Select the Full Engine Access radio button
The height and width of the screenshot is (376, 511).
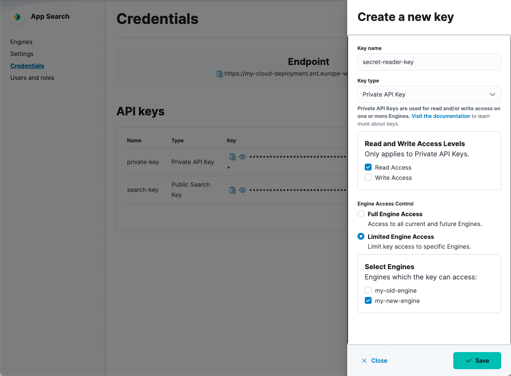(361, 213)
